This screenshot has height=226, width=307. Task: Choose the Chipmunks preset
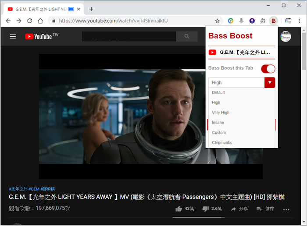tap(242, 143)
